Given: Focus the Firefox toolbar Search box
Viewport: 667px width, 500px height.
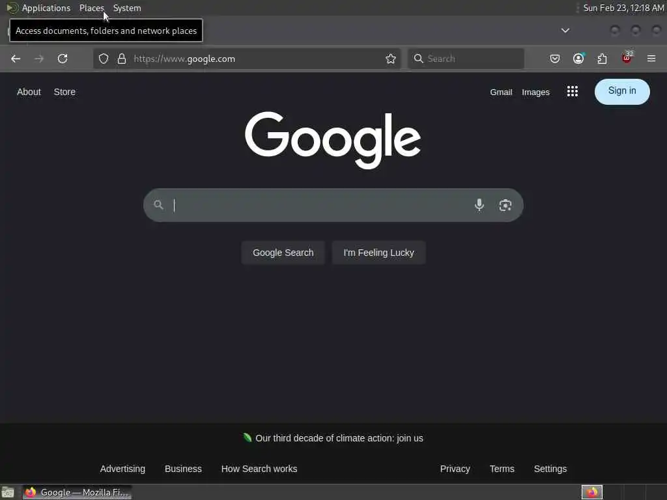Looking at the screenshot, I should coord(466,59).
